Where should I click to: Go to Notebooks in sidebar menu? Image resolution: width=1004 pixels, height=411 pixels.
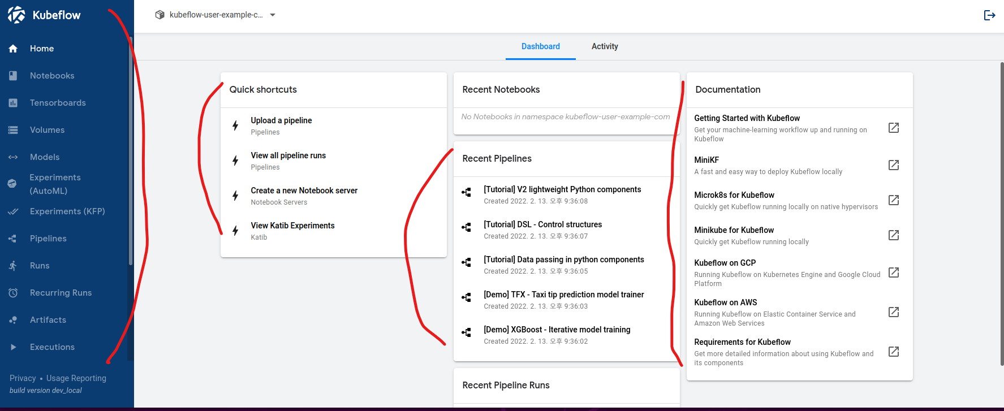pos(52,76)
